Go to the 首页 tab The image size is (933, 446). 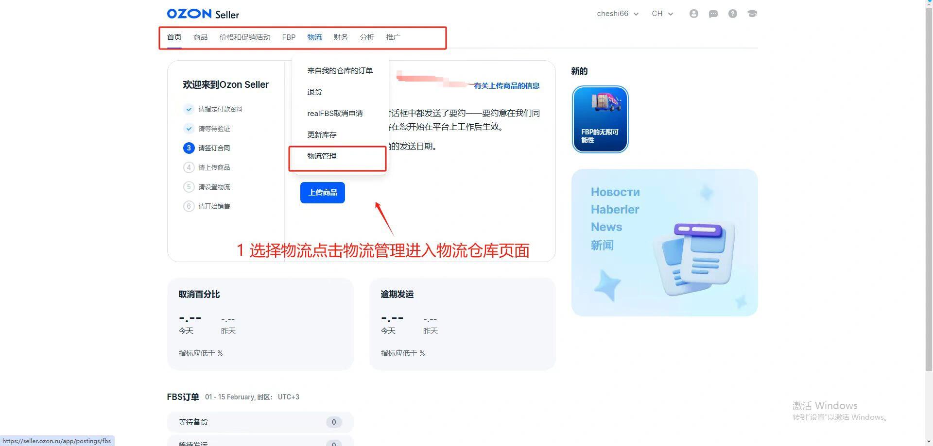[174, 37]
